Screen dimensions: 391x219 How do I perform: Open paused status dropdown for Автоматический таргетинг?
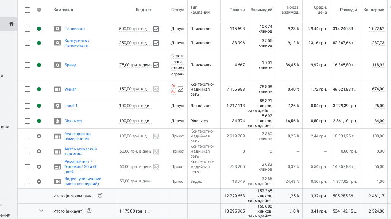39,151
